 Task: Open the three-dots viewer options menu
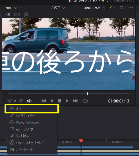tap(131, 8)
